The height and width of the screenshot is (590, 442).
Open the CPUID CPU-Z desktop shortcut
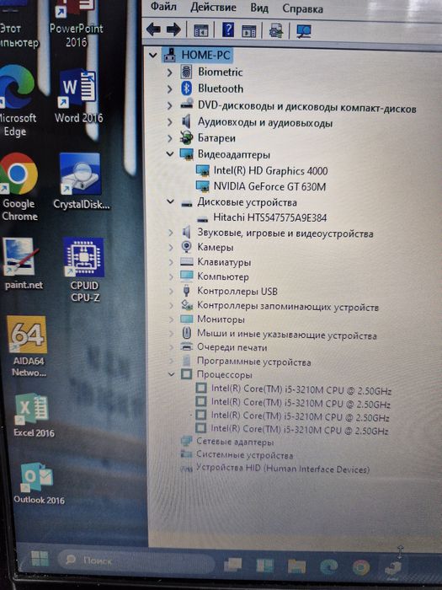84,271
